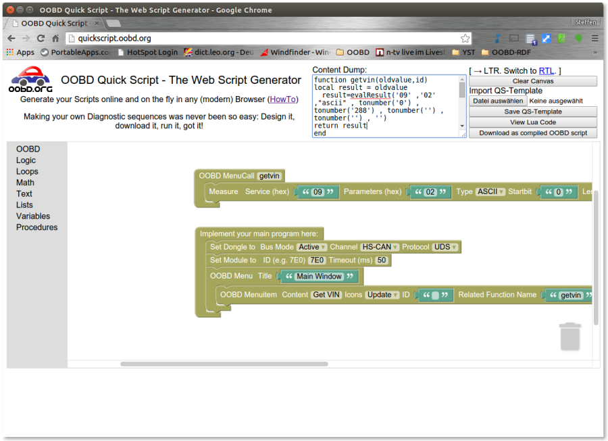This screenshot has width=608, height=441.
Task: Open the Procedures block category
Action: [x=37, y=227]
